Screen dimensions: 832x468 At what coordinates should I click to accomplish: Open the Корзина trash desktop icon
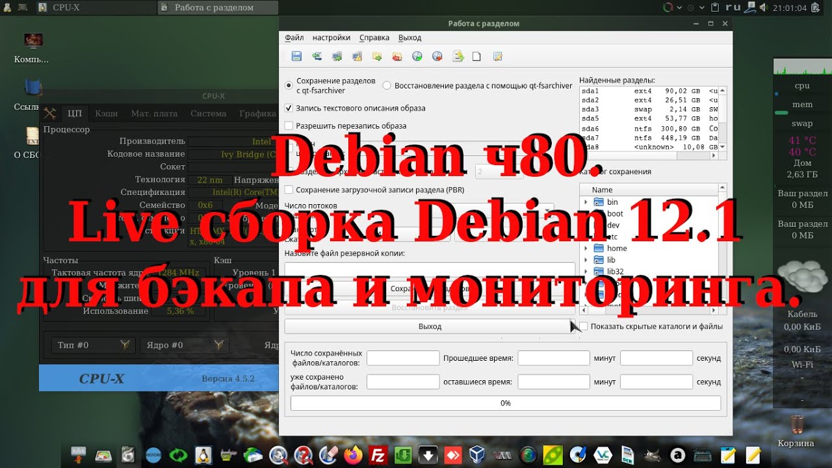point(796,431)
